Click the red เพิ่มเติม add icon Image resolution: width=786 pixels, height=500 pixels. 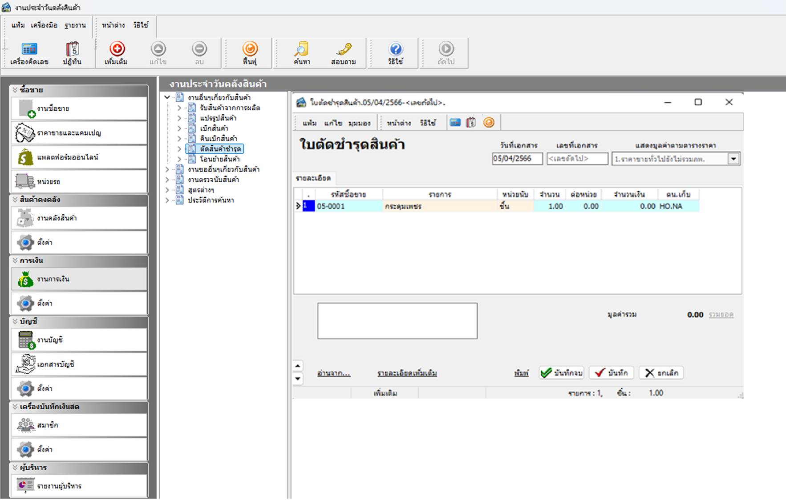(117, 53)
